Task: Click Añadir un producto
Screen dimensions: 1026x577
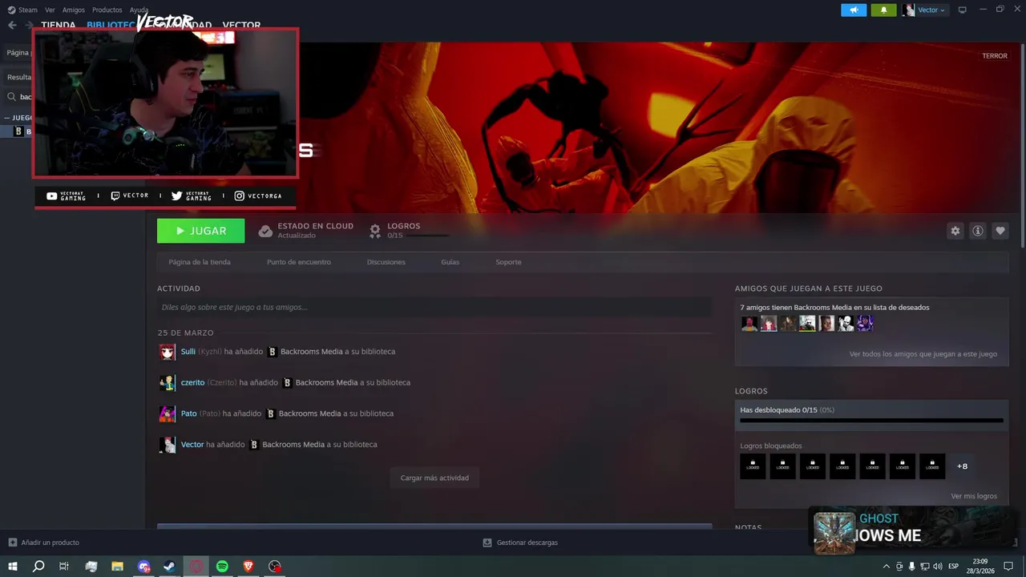Action: pos(50,543)
